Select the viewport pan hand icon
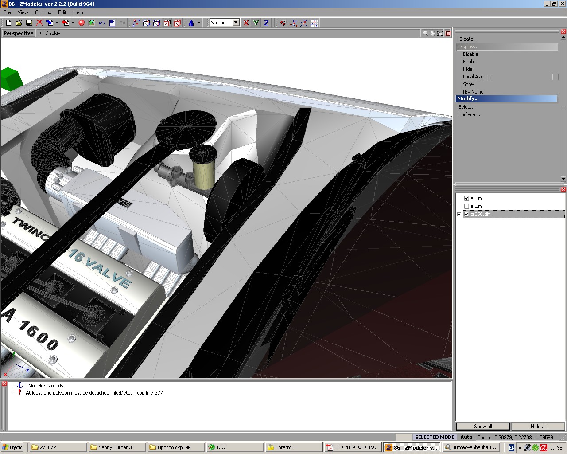Screen dimensions: 567x454 click(433, 33)
